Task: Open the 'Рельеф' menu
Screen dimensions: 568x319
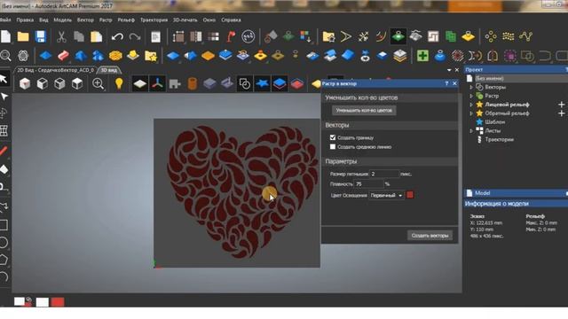Action: (x=126, y=19)
